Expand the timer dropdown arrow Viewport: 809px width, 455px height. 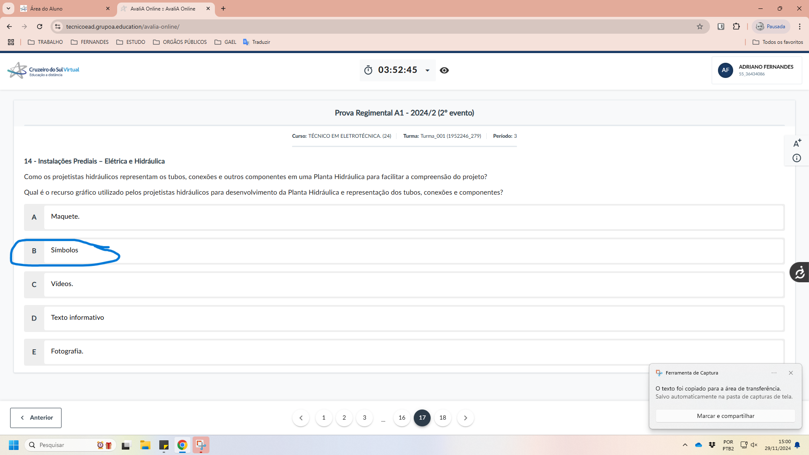click(427, 70)
